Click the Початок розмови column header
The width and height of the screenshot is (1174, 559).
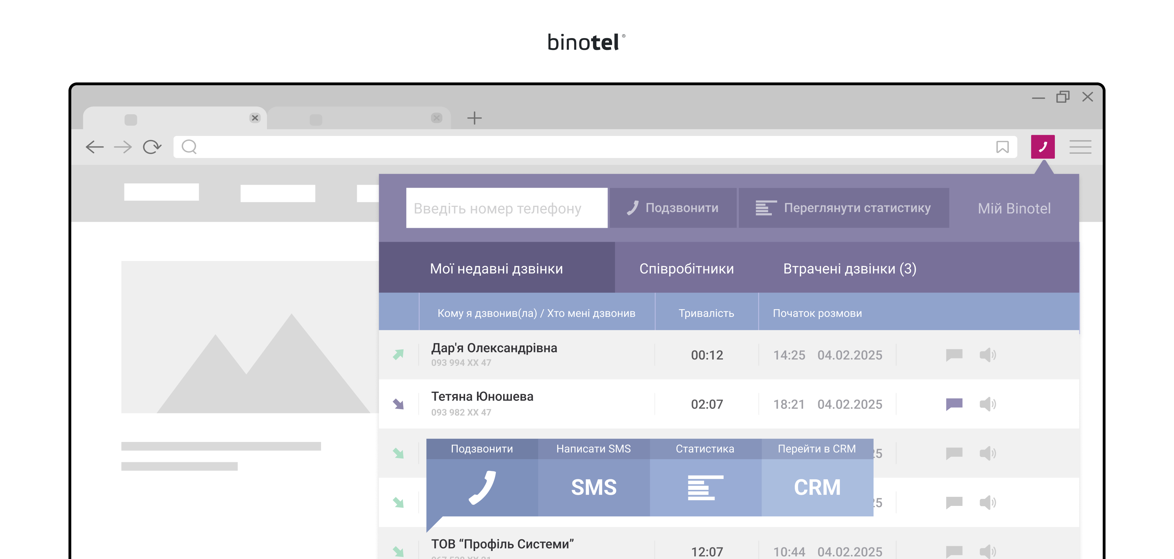pyautogui.click(x=817, y=313)
